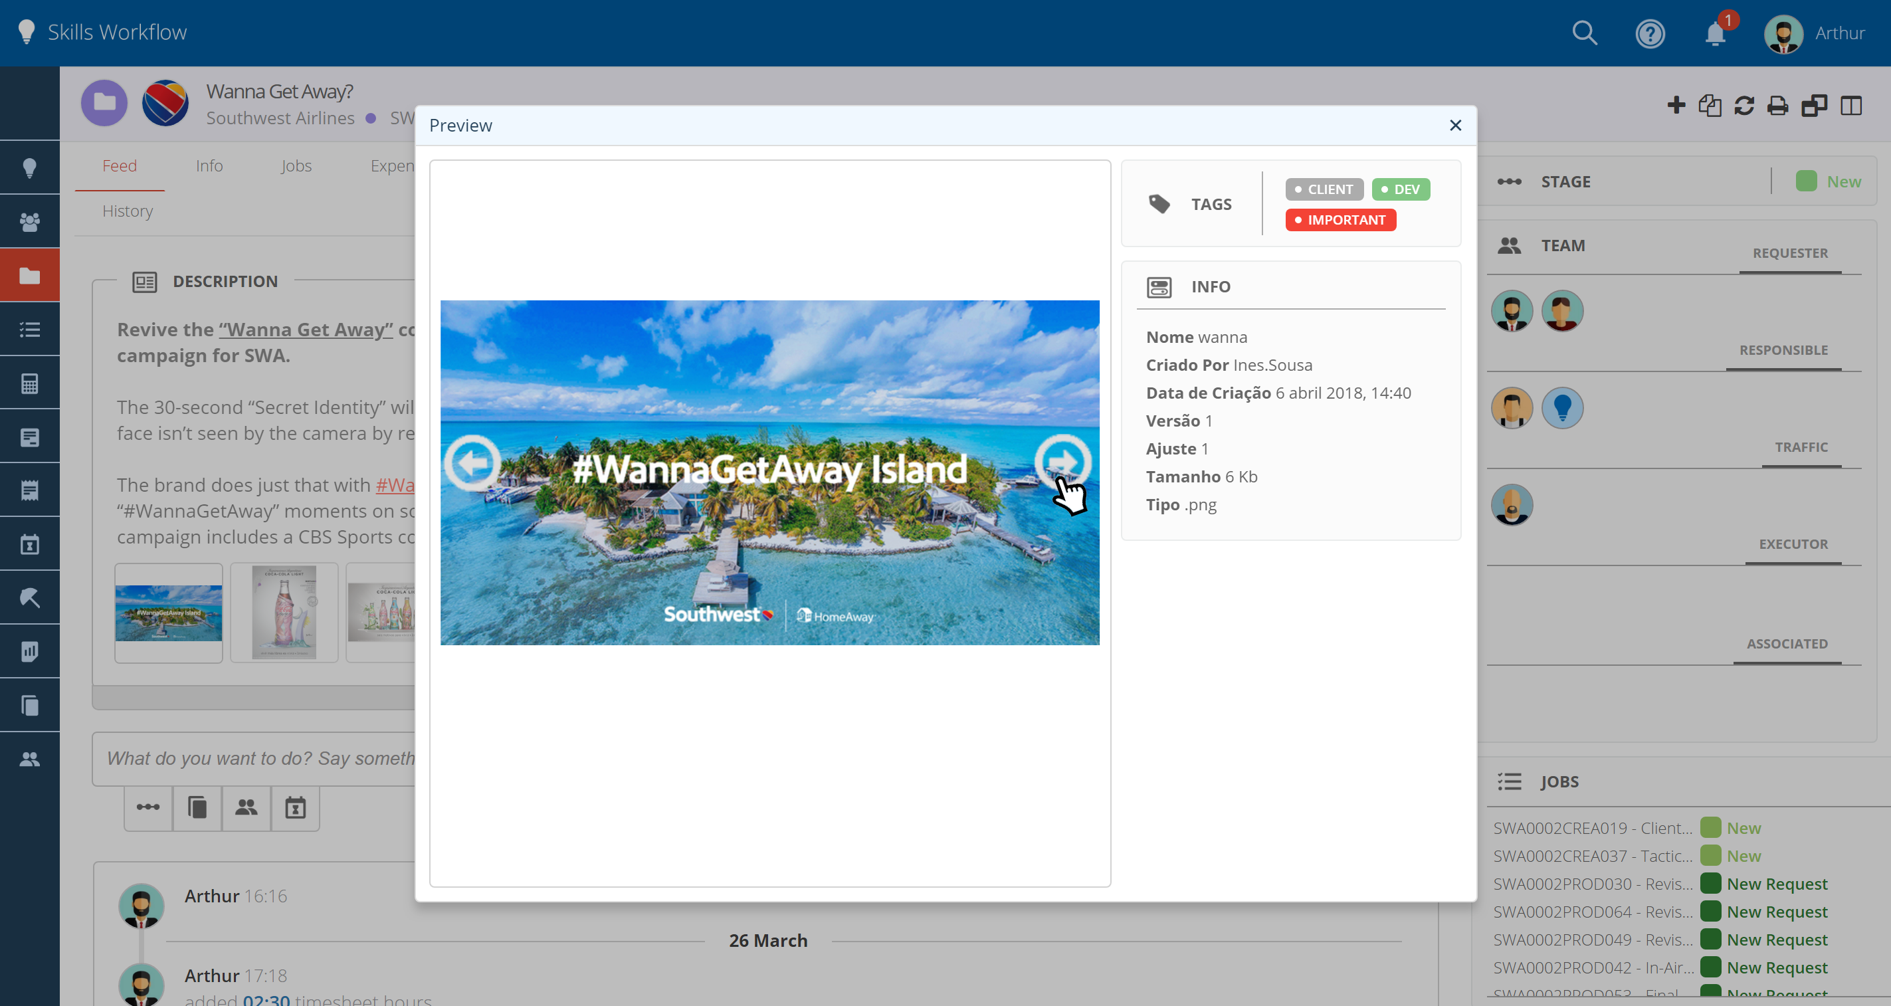This screenshot has width=1891, height=1006.
Task: Open calculator icon in left sidebar
Action: (x=29, y=383)
